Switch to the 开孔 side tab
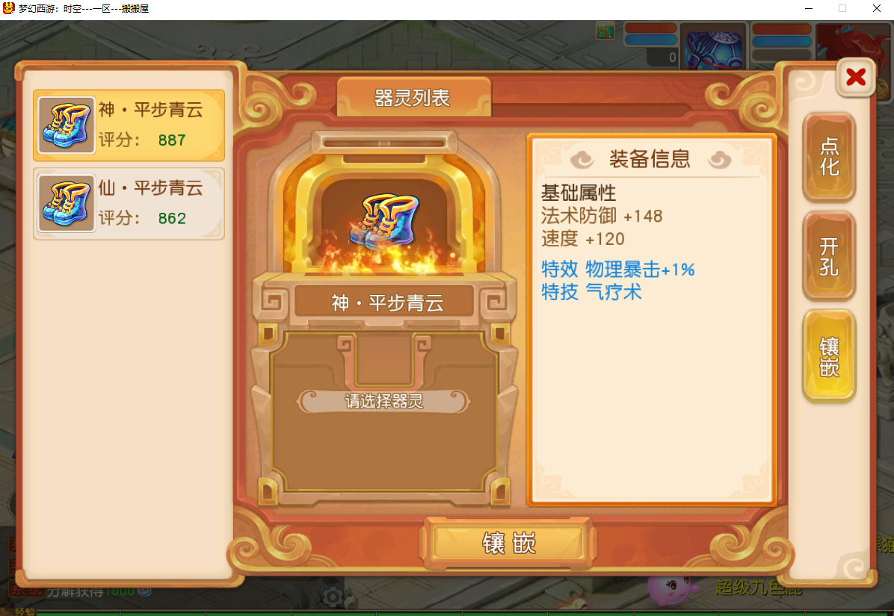Image resolution: width=894 pixels, height=616 pixels. pyautogui.click(x=829, y=256)
